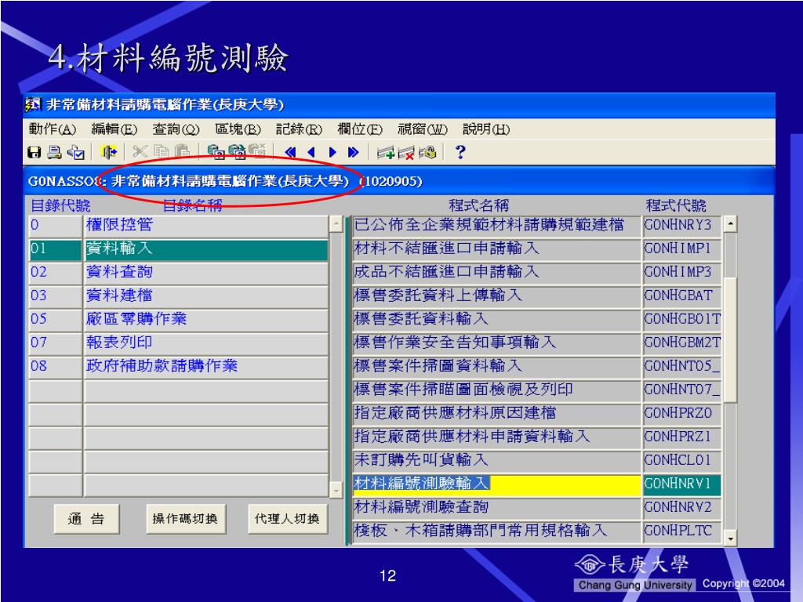Select program 棧板、木箱請購部門常用規格輸入
This screenshot has height=602, width=803.
pos(496,531)
